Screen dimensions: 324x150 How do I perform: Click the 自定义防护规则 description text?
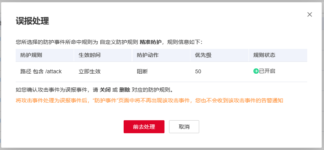click(119, 42)
